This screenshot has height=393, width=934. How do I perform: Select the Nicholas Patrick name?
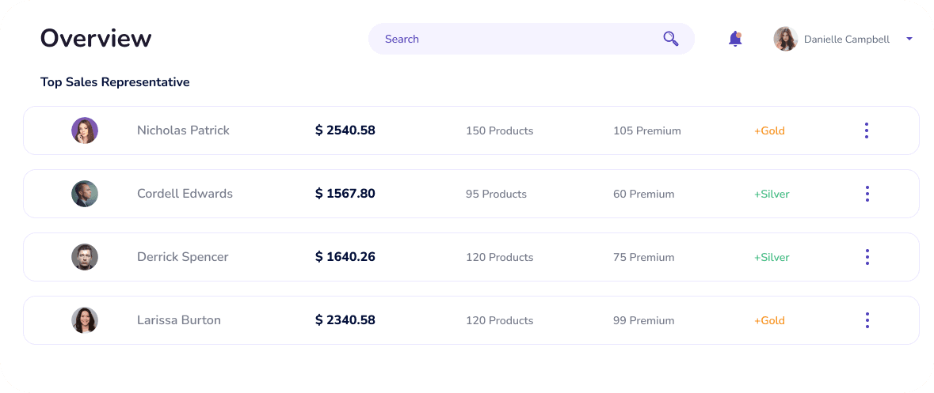click(183, 130)
